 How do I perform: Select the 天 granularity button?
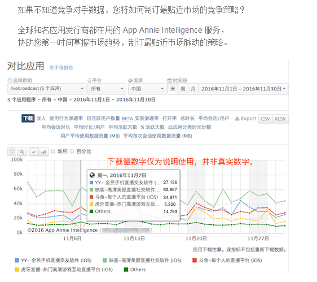point(173,89)
